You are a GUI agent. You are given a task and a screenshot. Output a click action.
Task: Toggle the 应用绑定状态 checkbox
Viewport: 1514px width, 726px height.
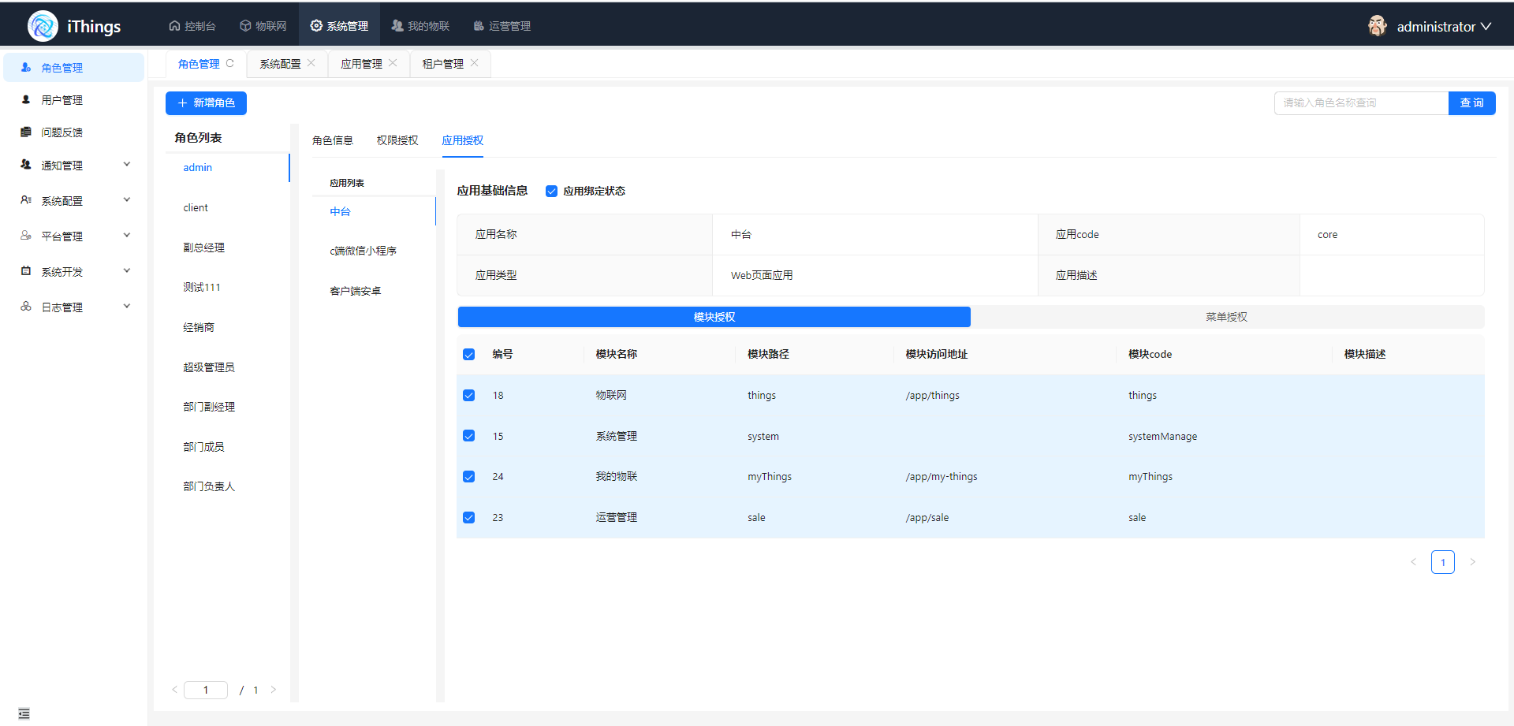[x=552, y=192]
